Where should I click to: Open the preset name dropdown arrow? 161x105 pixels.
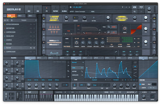[123, 7]
